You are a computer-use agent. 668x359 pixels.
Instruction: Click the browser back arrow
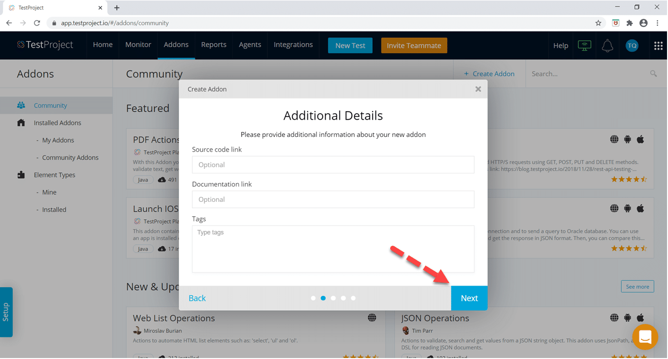9,23
